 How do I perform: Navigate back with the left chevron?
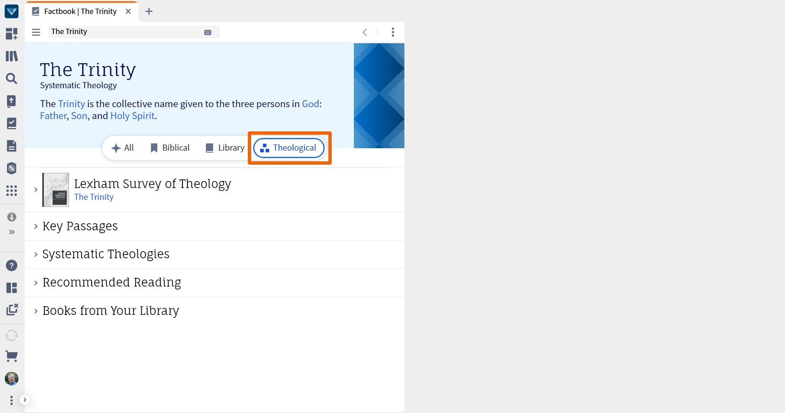click(365, 32)
